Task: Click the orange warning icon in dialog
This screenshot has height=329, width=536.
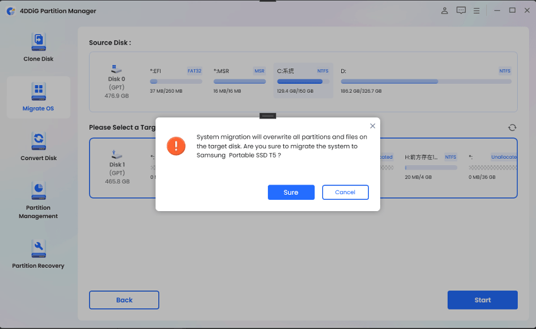Action: (x=176, y=146)
